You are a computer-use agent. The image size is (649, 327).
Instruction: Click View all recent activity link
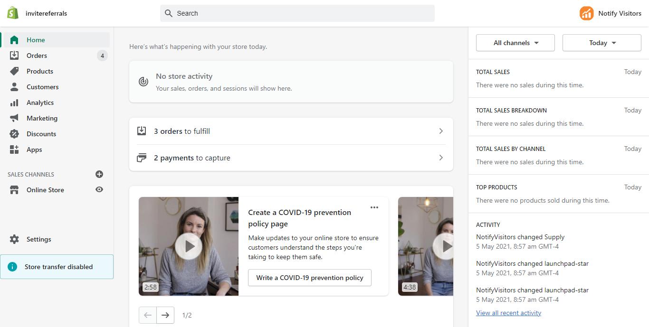pos(508,313)
